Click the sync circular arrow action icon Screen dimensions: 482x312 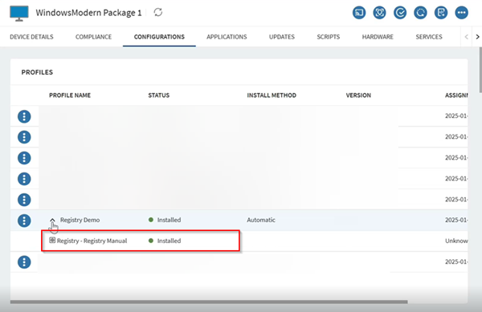pos(420,13)
